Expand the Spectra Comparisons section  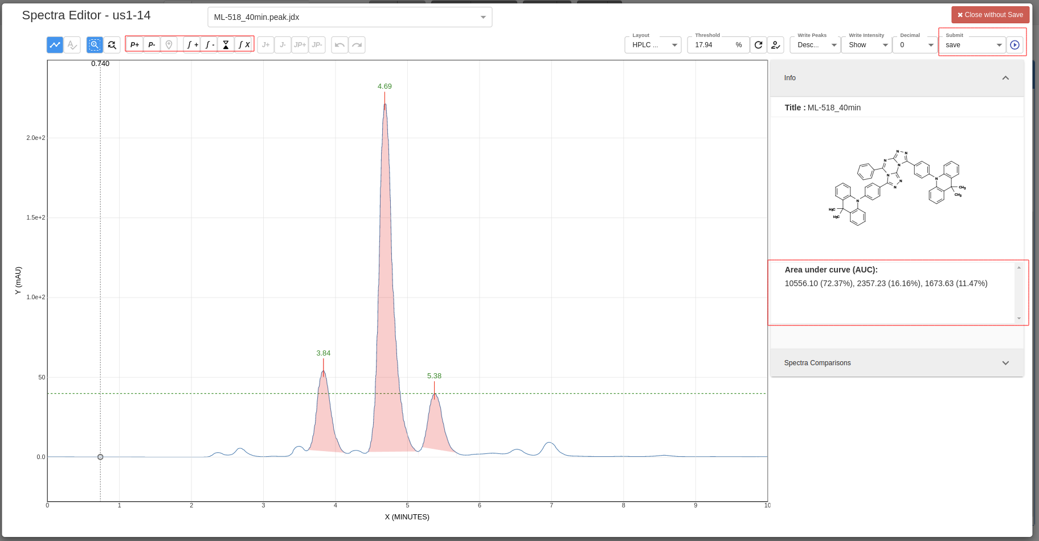pos(1005,362)
